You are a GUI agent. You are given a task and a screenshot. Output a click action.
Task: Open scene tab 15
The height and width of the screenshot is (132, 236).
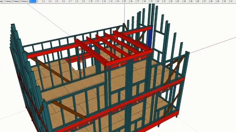126,1
